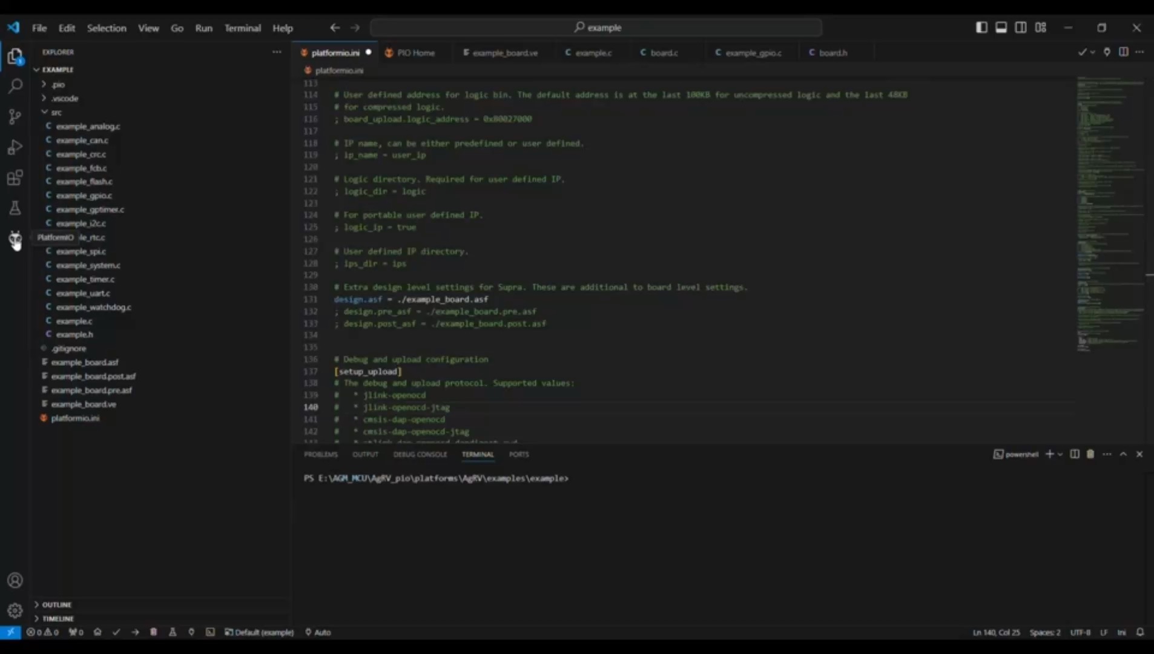Open the Testing beaker icon
Viewport: 1154px width, 654px height.
click(x=15, y=208)
